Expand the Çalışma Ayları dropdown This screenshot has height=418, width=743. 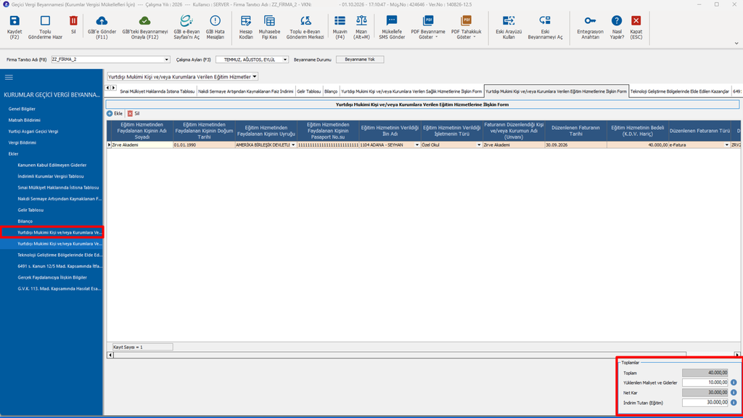(x=284, y=60)
